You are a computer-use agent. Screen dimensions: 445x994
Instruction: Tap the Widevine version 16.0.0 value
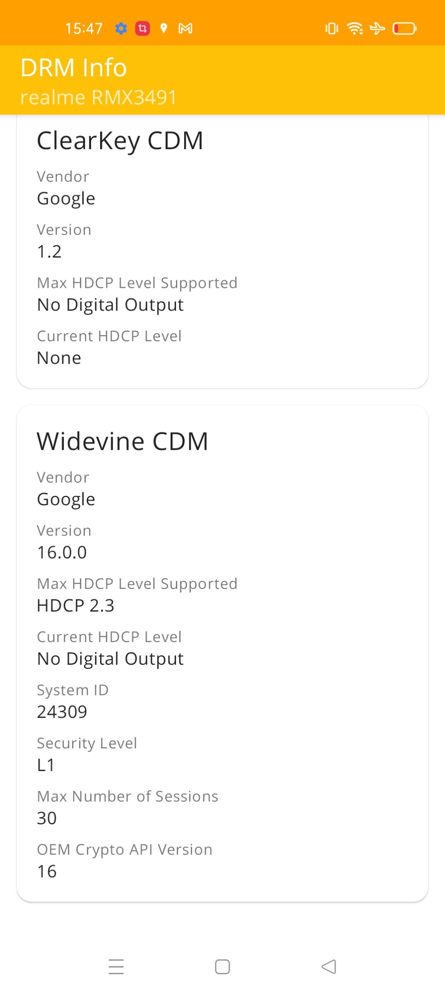pyautogui.click(x=62, y=552)
